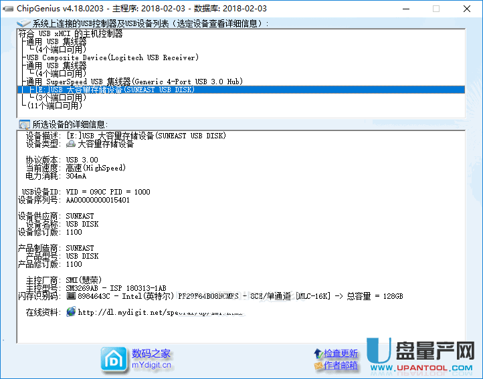This screenshot has height=379, width=483.
Task: Click the globe icon next to 在线资料 URL
Action: coord(71,312)
